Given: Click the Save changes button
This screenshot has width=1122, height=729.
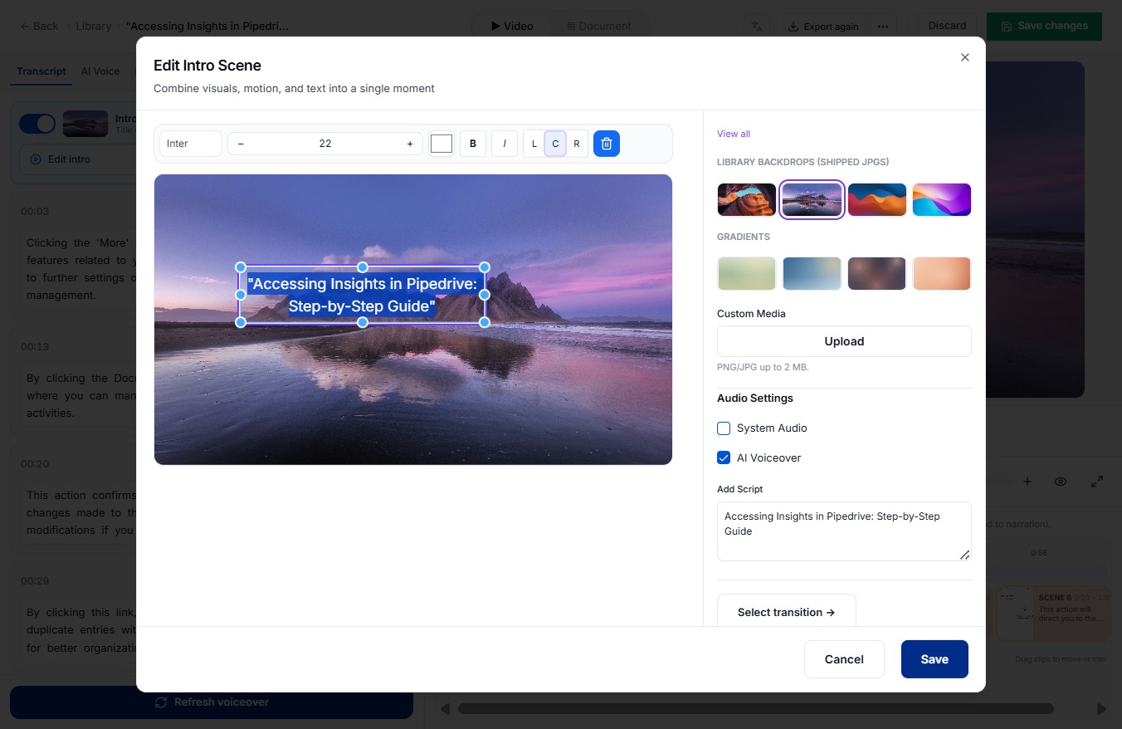Looking at the screenshot, I should click(x=1044, y=26).
